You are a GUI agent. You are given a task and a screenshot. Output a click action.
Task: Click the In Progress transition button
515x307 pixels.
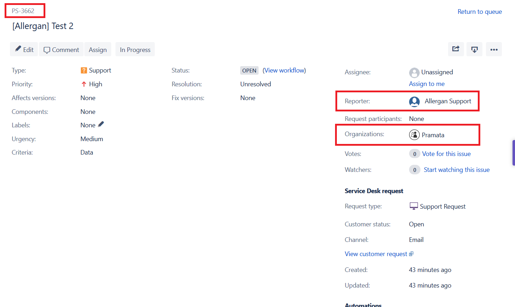click(x=135, y=50)
